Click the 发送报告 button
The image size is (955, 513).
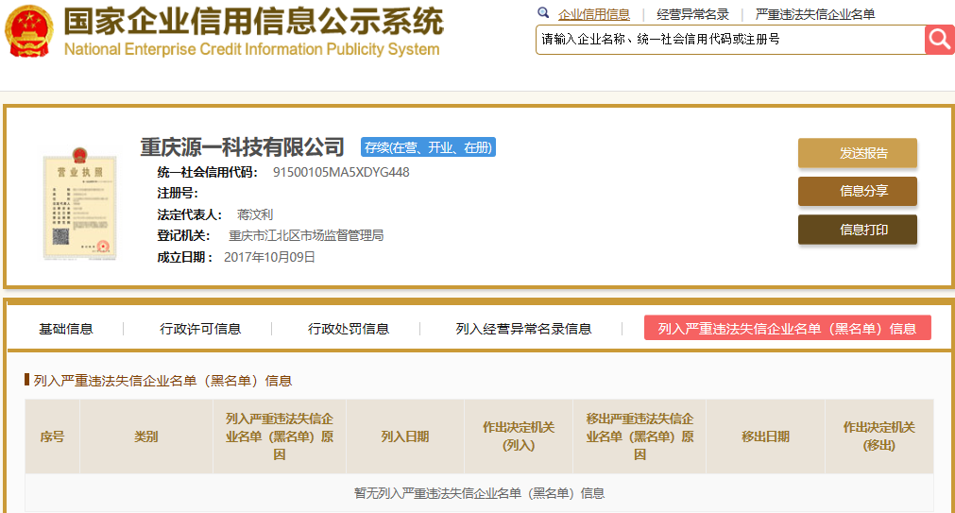point(858,153)
